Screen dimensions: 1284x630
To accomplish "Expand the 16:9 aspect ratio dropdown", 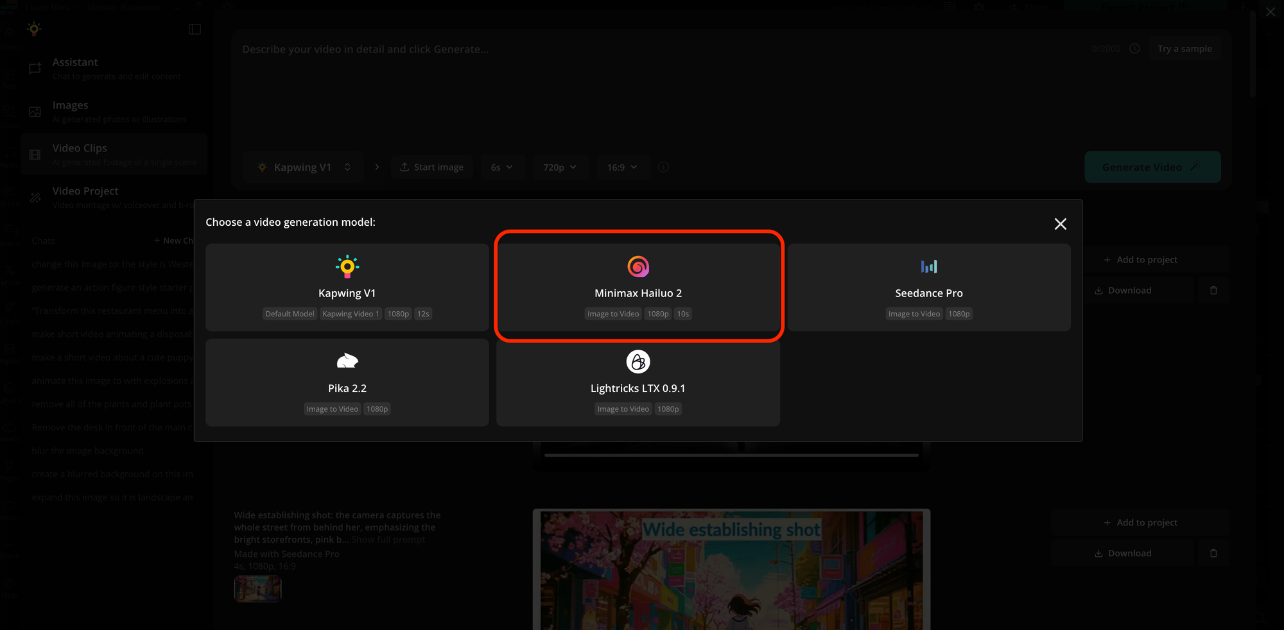I will point(621,167).
